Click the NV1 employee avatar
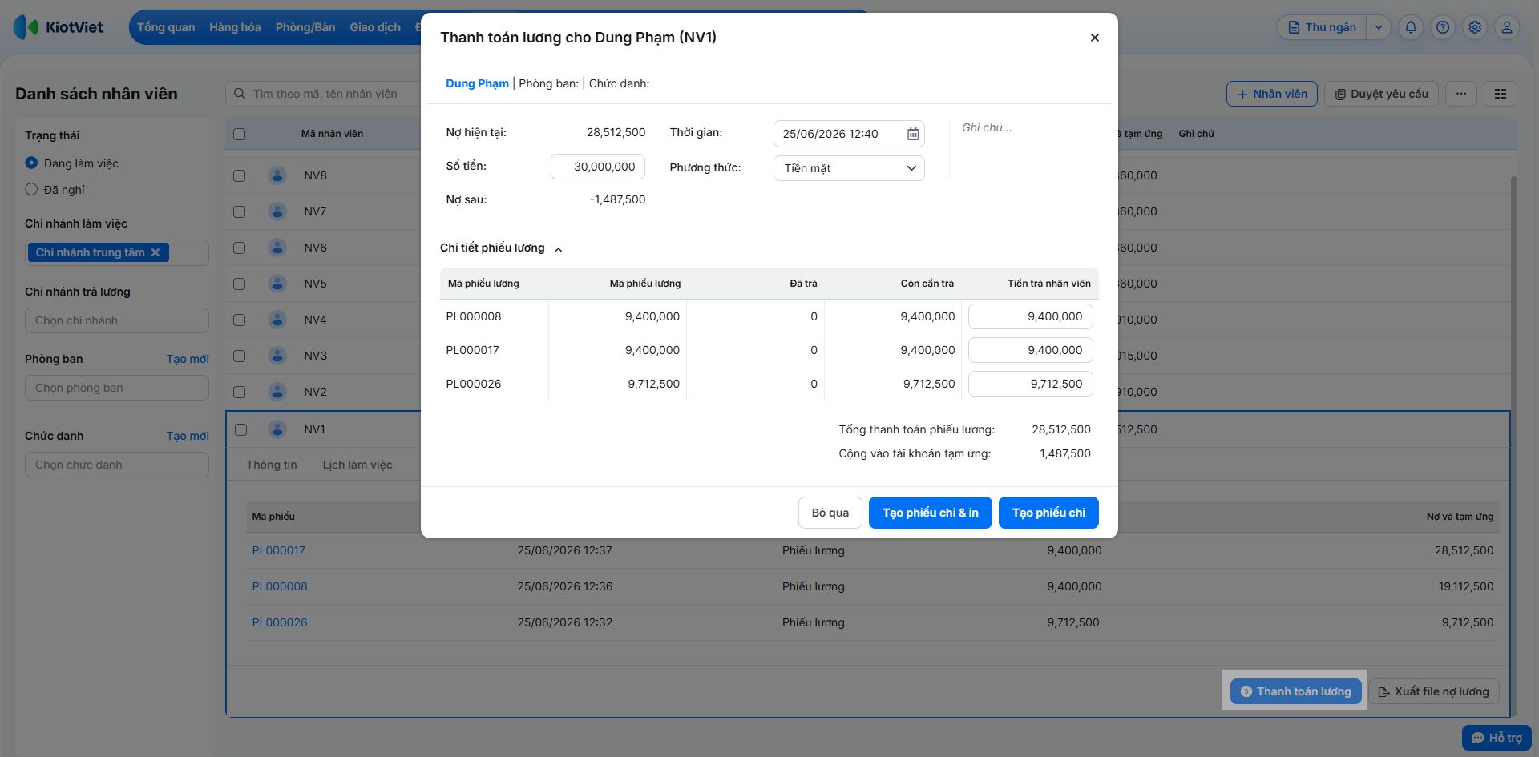1539x757 pixels. (277, 429)
